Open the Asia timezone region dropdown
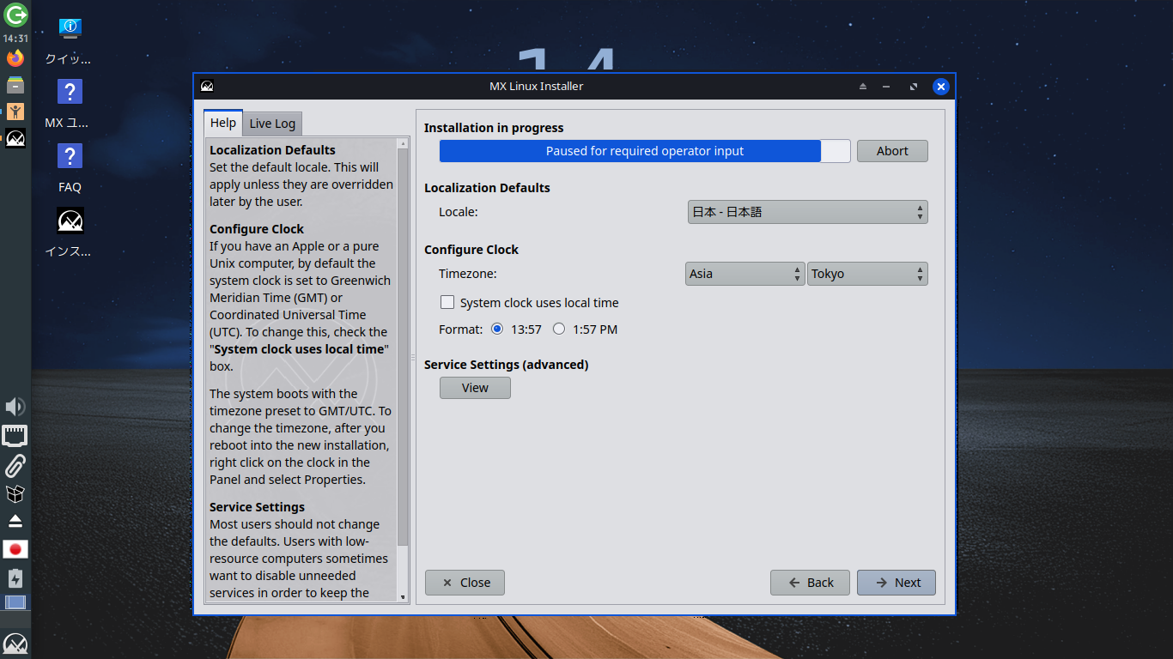 (x=745, y=274)
